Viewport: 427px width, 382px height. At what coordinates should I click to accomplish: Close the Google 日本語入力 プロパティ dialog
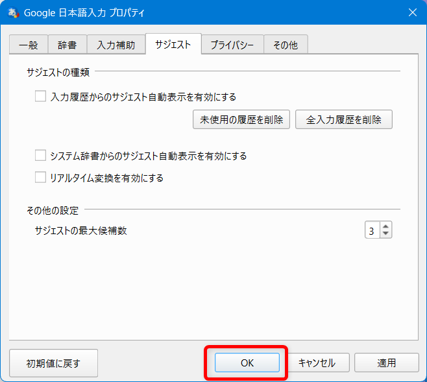pos(413,12)
